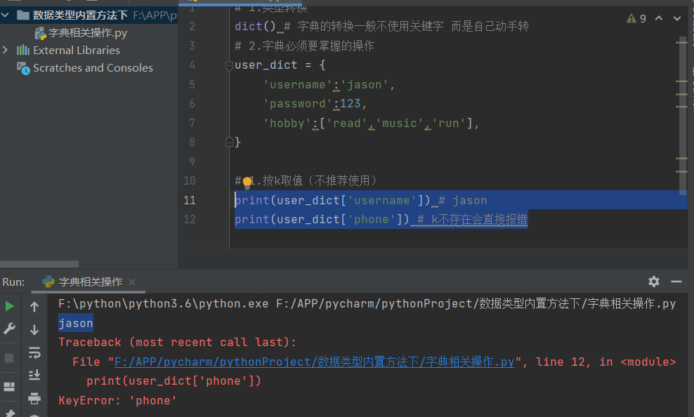Click print(user_dict['phone']) in traceback
The height and width of the screenshot is (417, 694).
(173, 381)
